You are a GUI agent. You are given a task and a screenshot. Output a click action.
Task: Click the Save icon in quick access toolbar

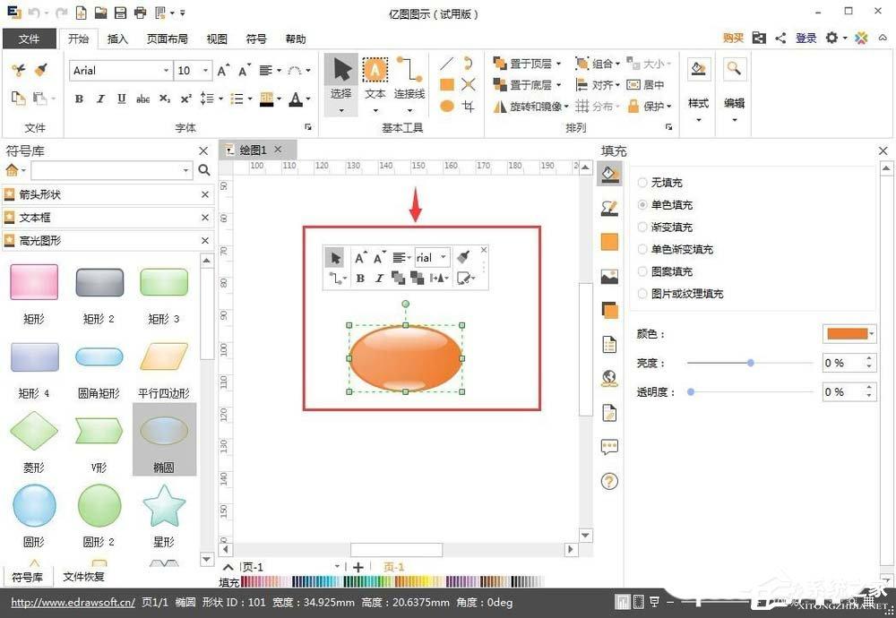click(x=120, y=12)
